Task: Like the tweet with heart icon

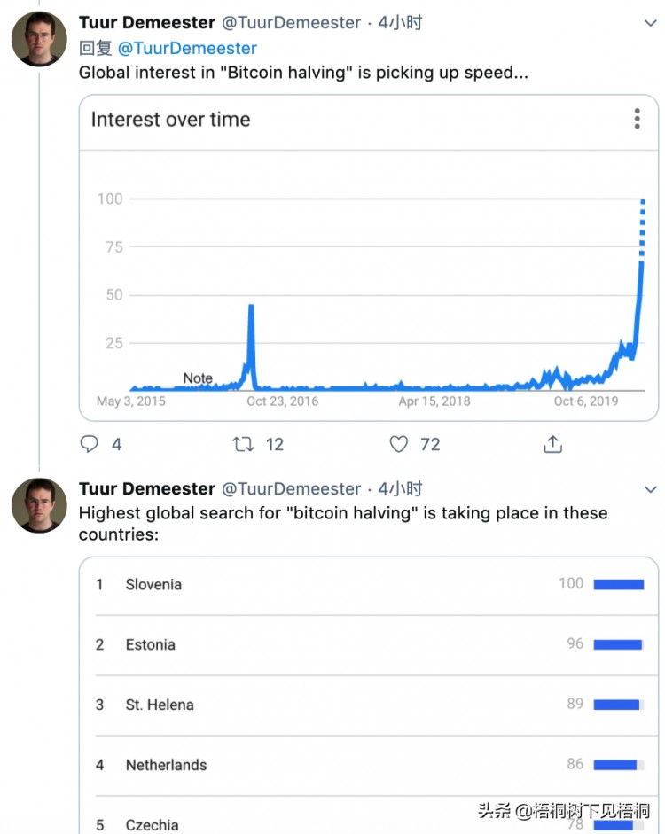Action: click(398, 444)
